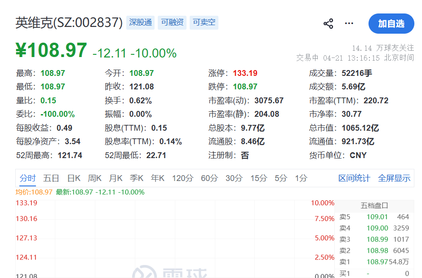Switch to the 五日 chart tab

click(51, 178)
